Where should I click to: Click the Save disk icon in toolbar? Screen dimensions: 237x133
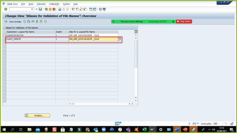tap(41, 9)
